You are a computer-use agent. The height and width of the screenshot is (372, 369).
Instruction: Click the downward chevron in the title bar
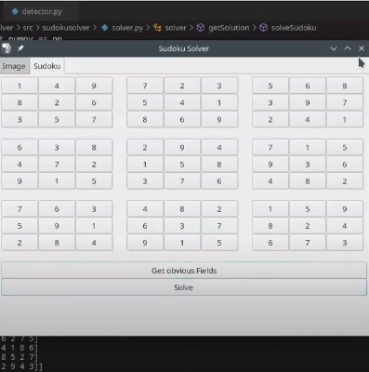(x=334, y=48)
